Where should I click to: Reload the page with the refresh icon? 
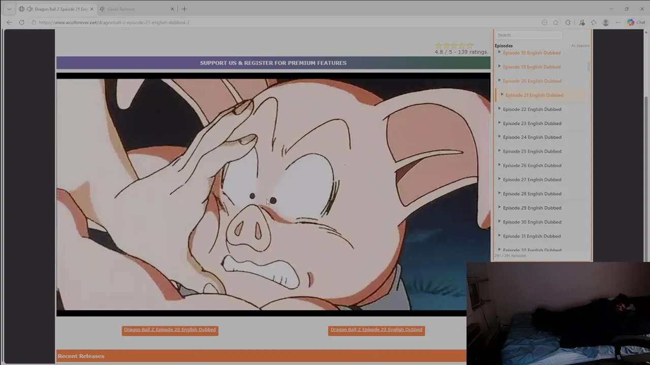[x=21, y=22]
